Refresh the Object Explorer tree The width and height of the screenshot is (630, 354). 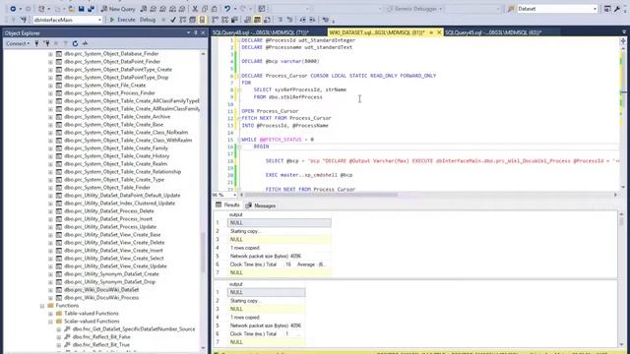click(x=75, y=43)
